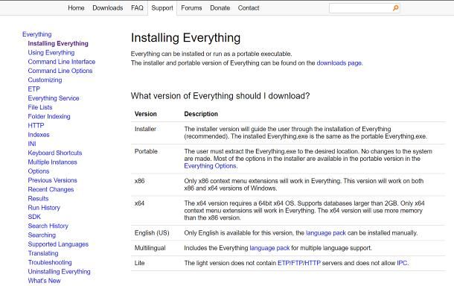Follow the downloads page link
The width and height of the screenshot is (454, 286).
[339, 63]
